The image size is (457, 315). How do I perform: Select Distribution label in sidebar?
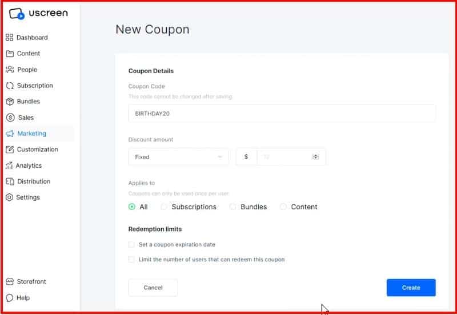click(34, 181)
